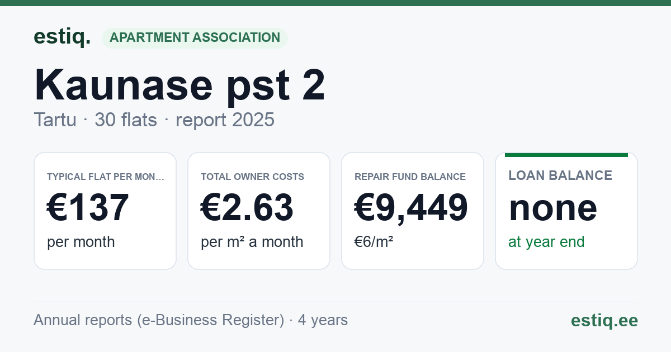
Task: Click the LOAN BALANCE label
Action: coord(560,175)
